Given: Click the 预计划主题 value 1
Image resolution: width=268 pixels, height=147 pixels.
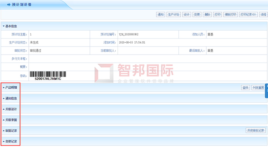Looking at the screenshot, I should coord(31,34).
